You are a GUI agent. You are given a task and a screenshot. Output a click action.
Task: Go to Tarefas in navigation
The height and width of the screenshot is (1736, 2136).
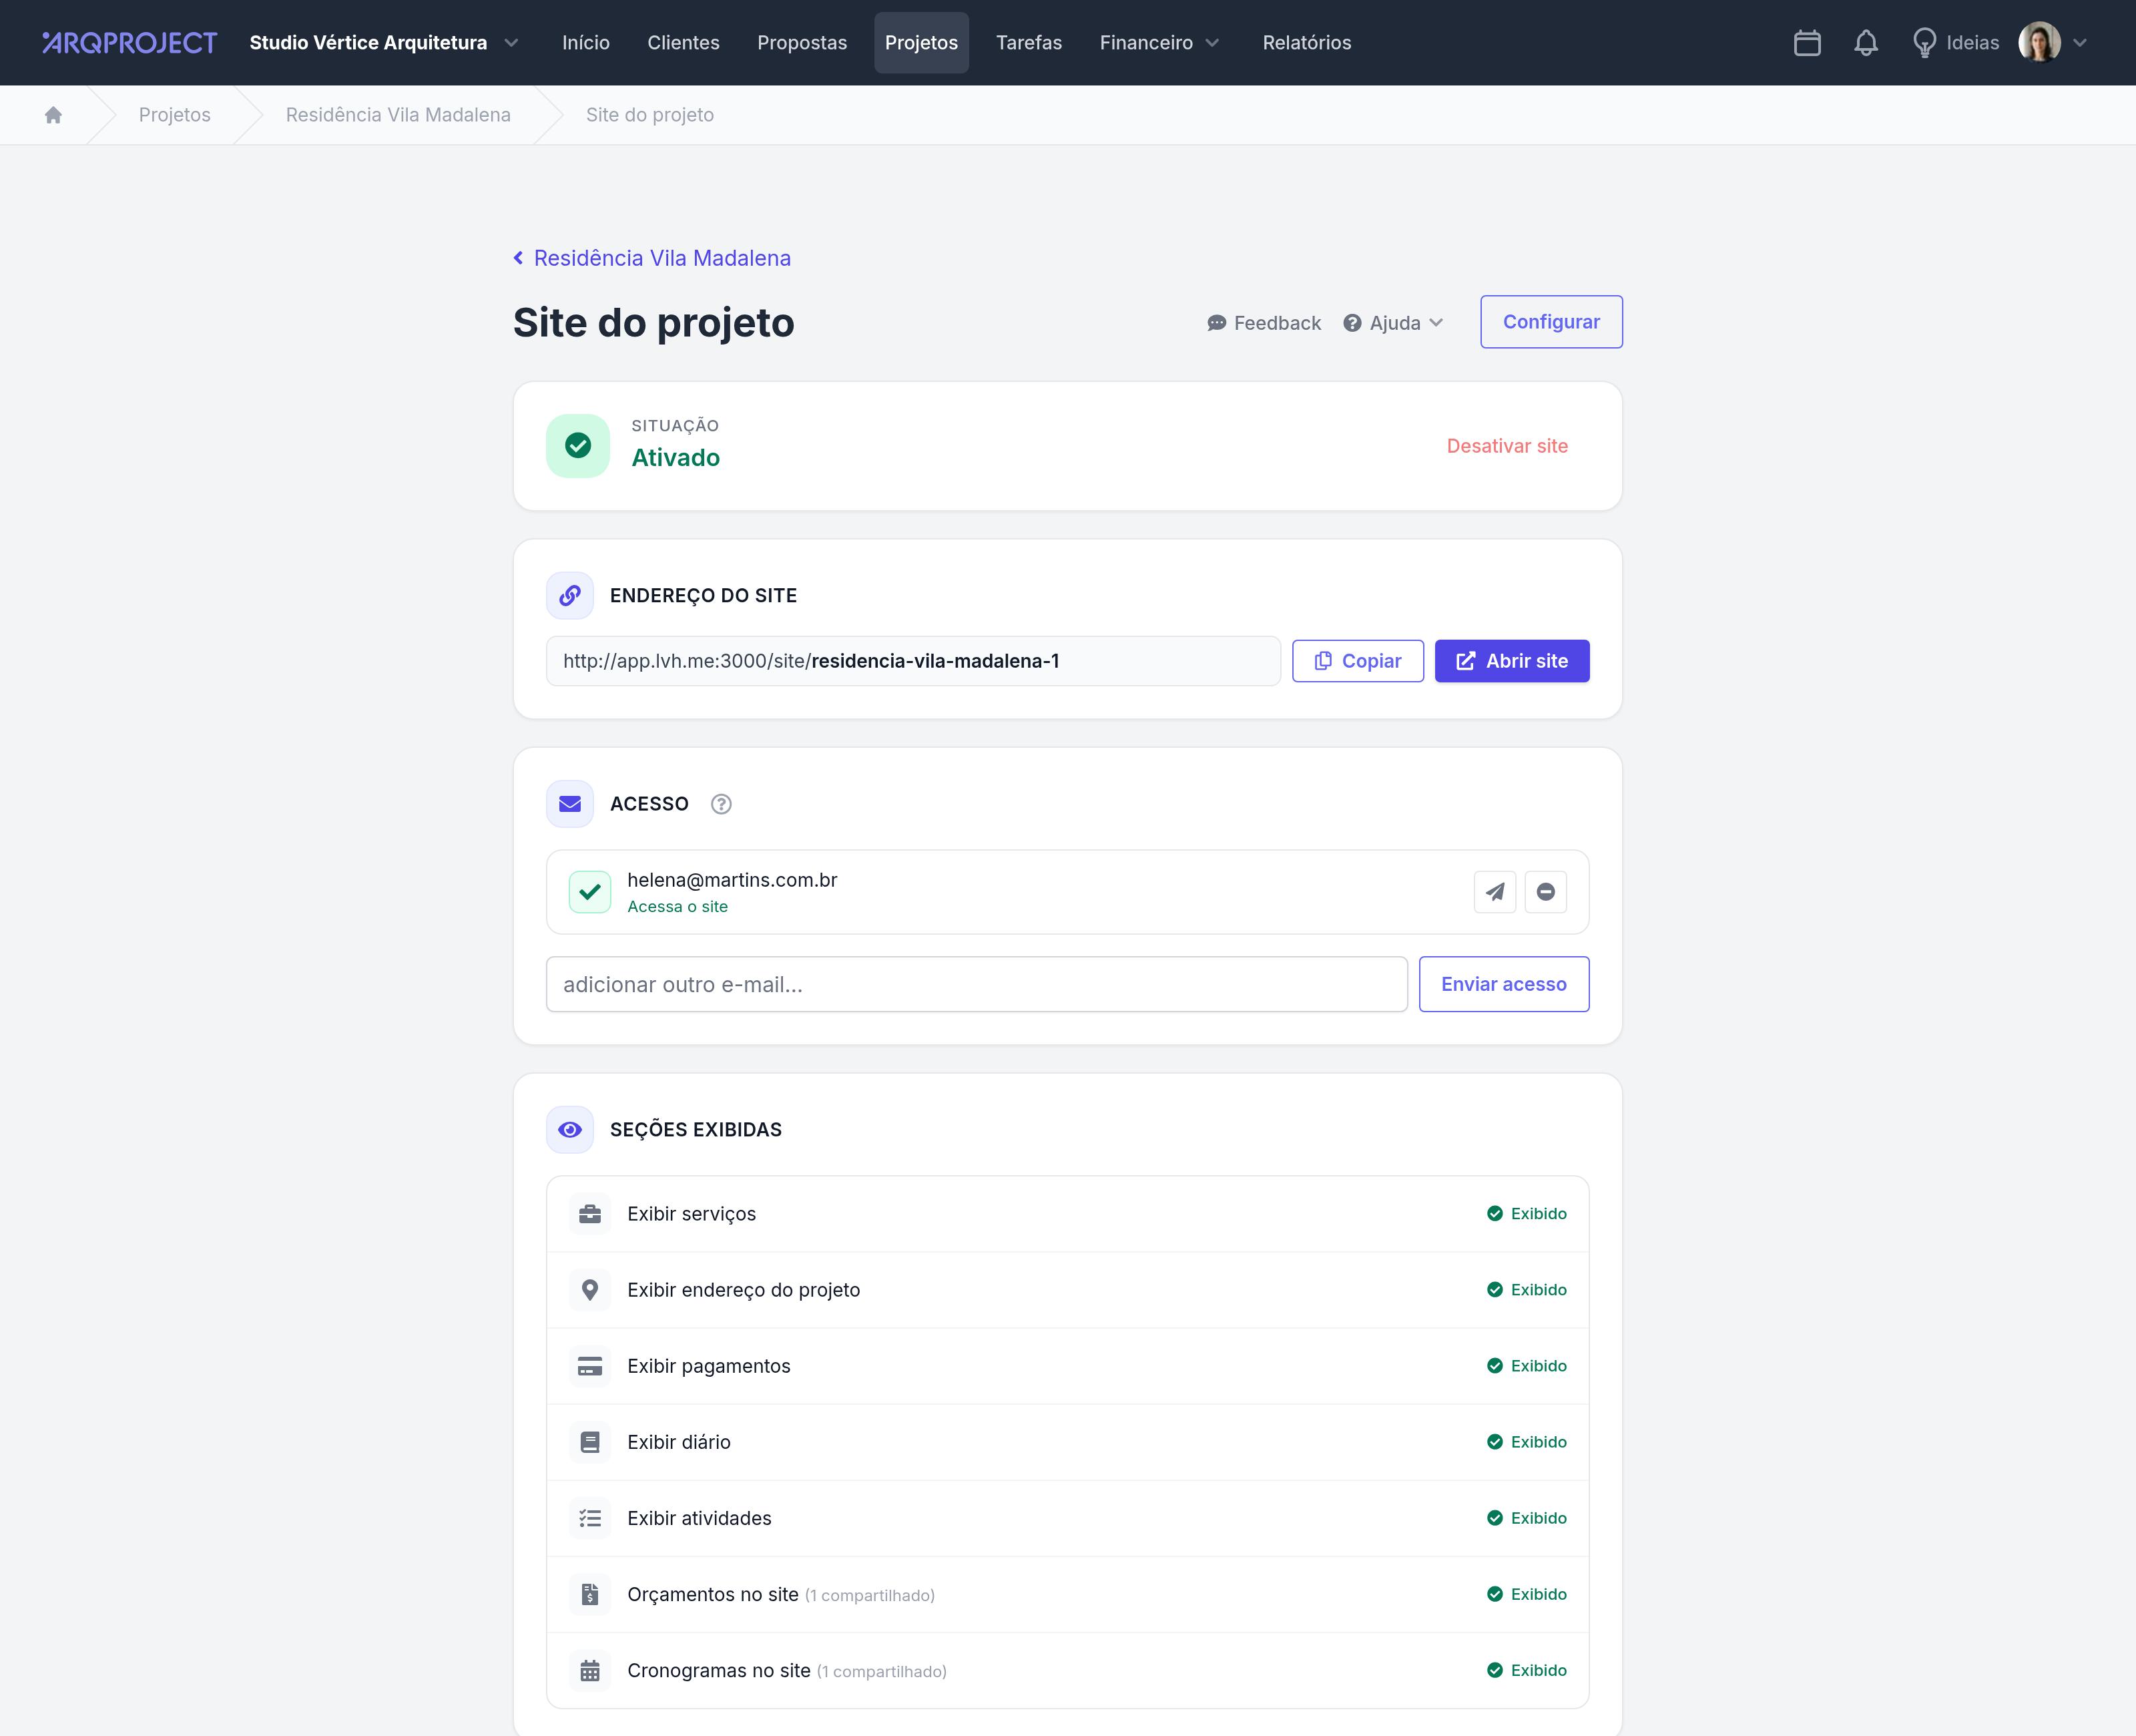click(1029, 43)
